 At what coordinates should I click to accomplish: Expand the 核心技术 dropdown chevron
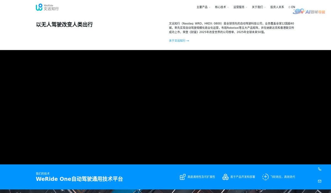(228, 7)
